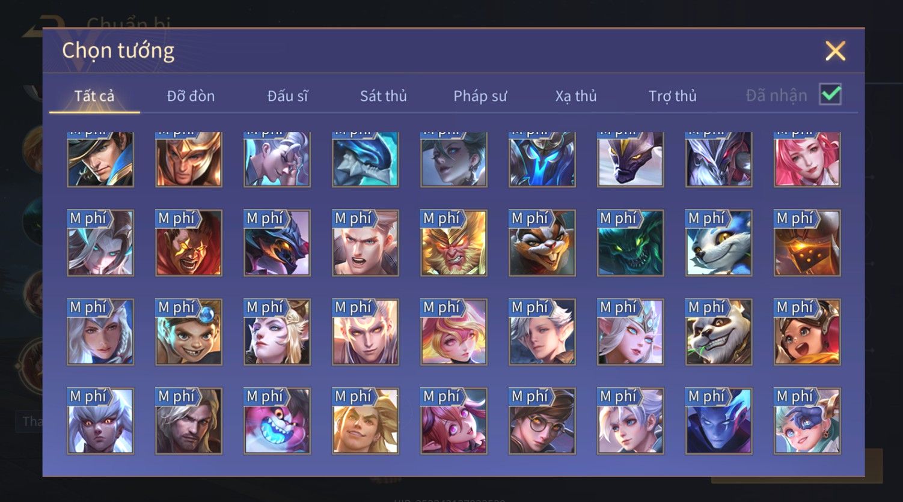Viewport: 903px width, 502px height.
Task: Select the pink-haired girl hero portrait
Action: tap(807, 159)
